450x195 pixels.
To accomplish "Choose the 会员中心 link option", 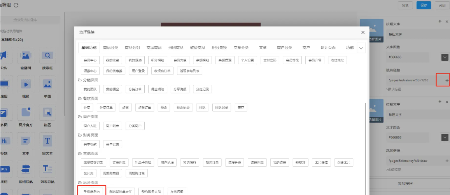I will click(90, 60).
